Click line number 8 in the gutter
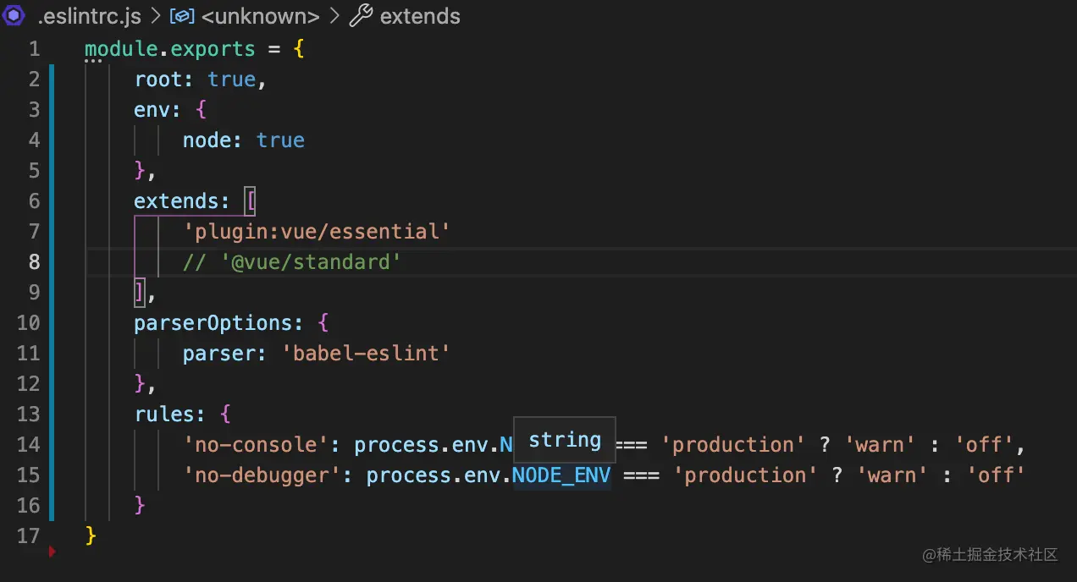 click(x=34, y=261)
